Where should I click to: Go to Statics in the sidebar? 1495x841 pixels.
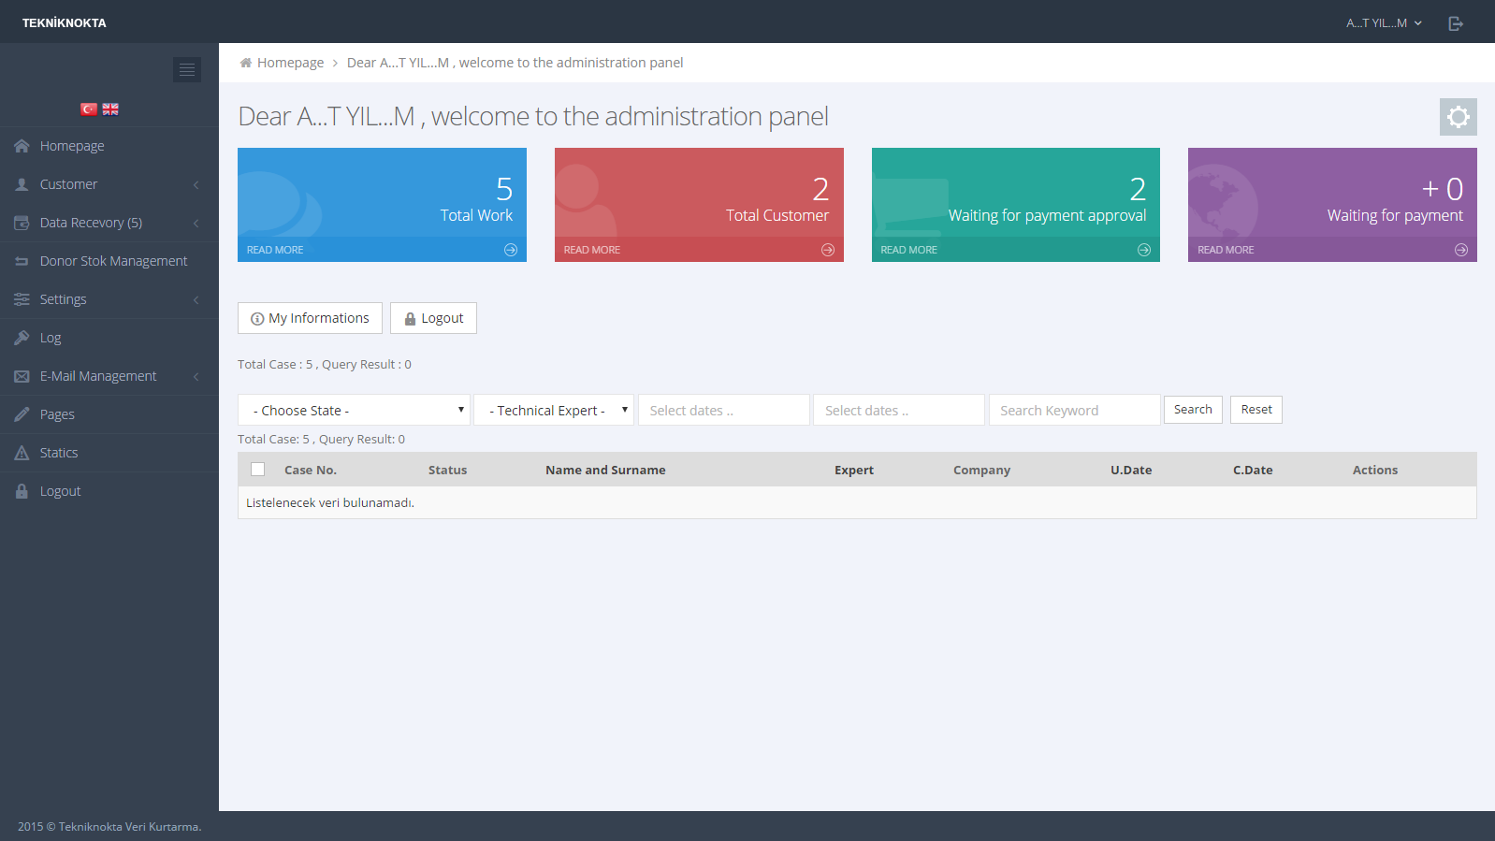pyautogui.click(x=59, y=453)
